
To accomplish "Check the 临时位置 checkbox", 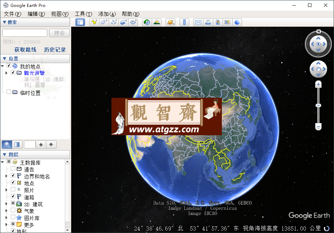I will click(x=9, y=92).
